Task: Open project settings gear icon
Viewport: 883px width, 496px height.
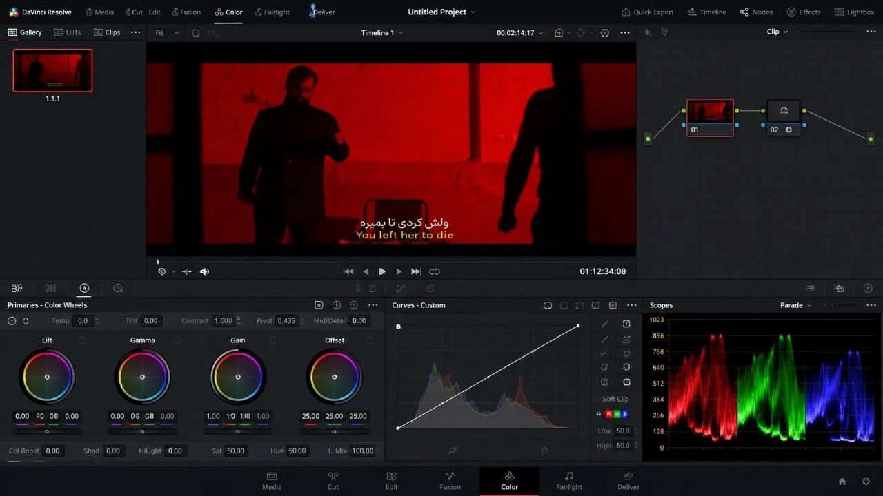Action: (866, 482)
